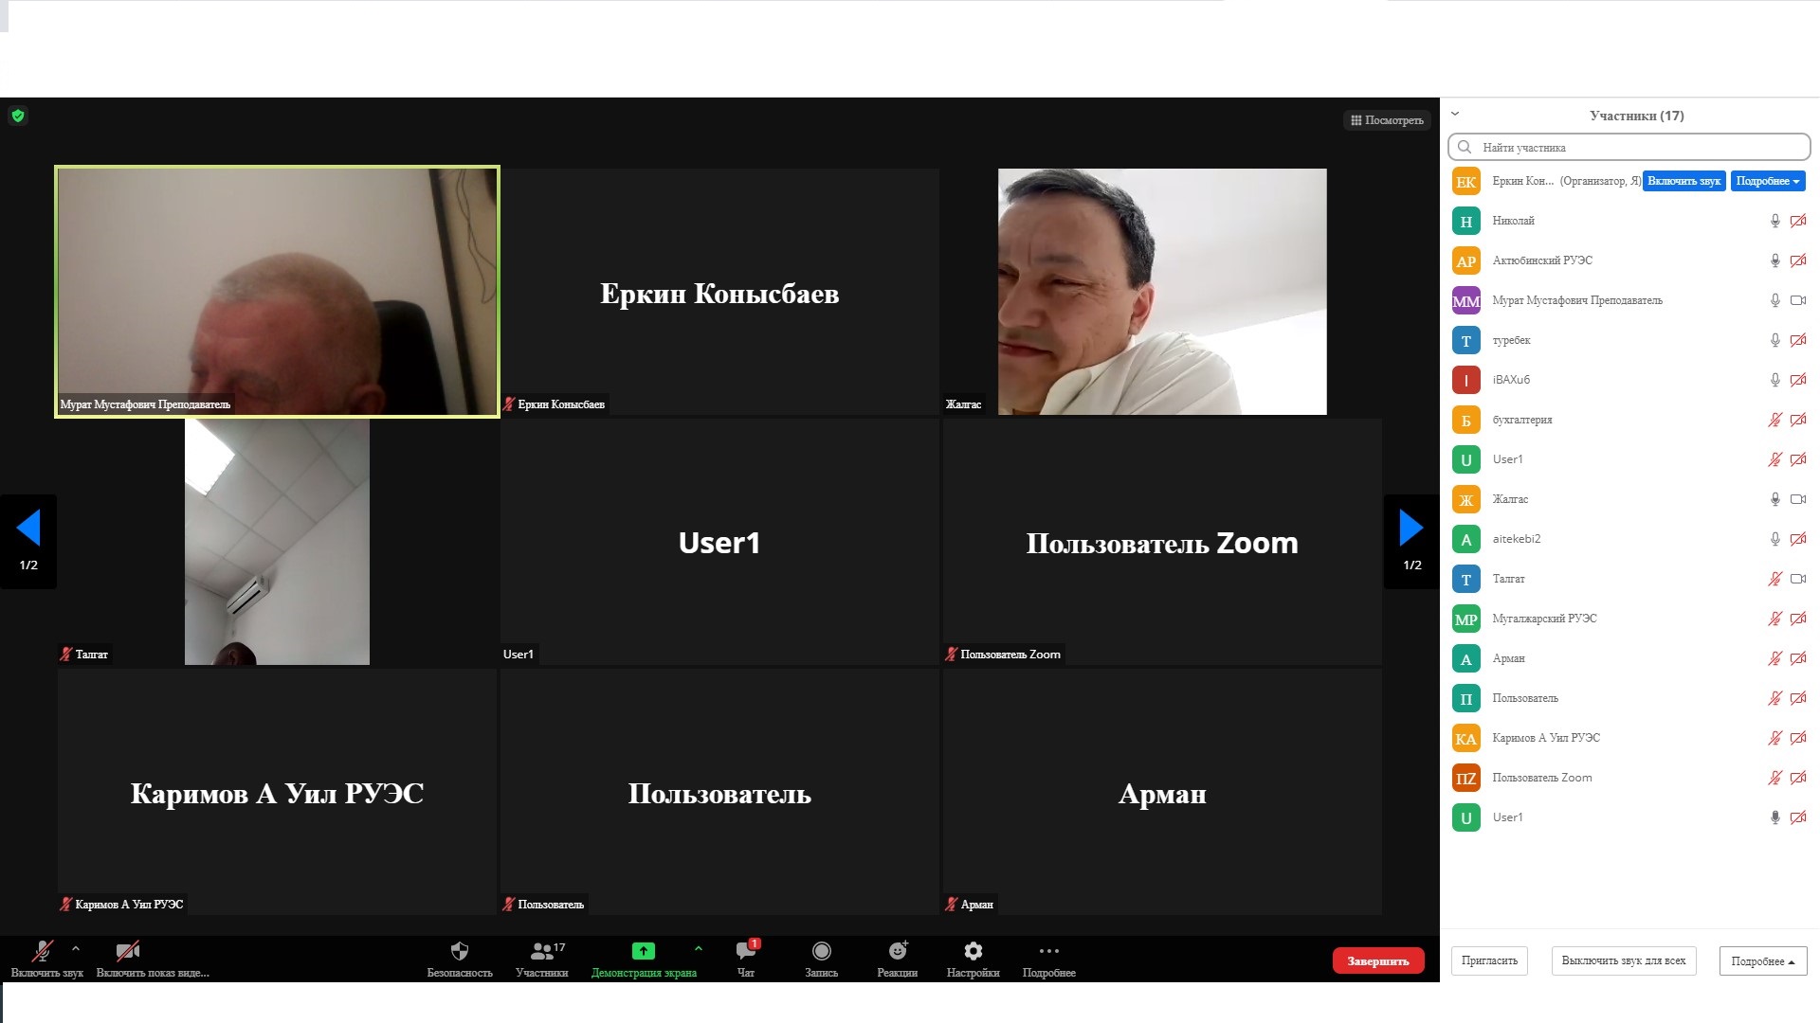Click camera icon for Талгат in list
The height and width of the screenshot is (1023, 1820).
pos(1798,579)
